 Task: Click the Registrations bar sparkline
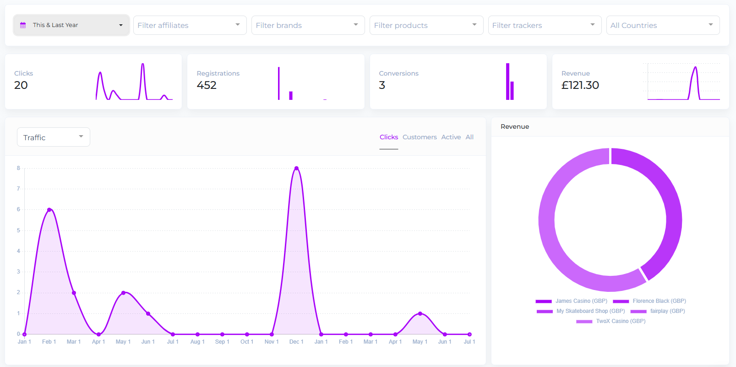click(302, 83)
